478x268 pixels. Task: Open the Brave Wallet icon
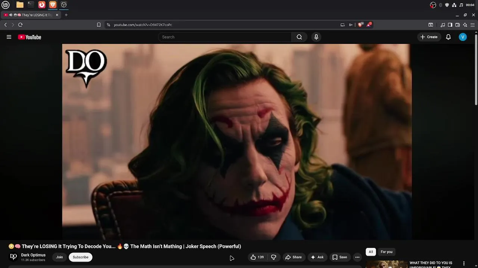tap(457, 25)
